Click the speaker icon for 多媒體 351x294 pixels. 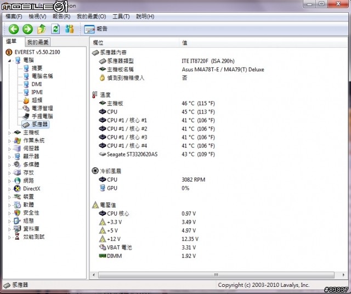[x=17, y=165]
